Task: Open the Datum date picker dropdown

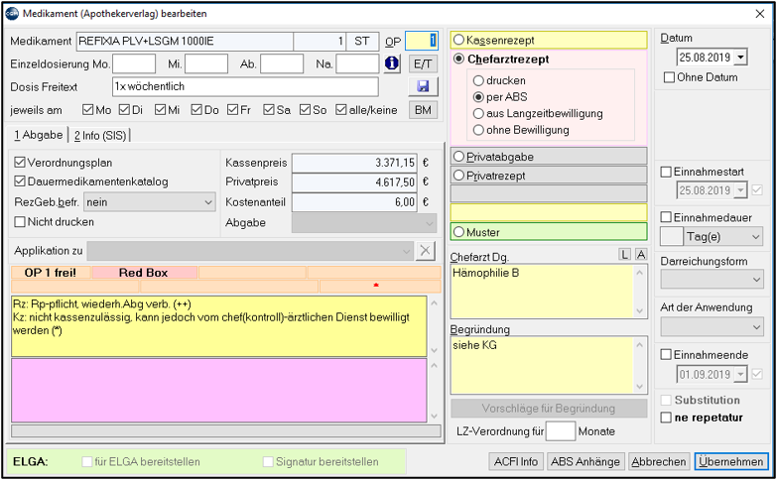Action: pos(741,58)
